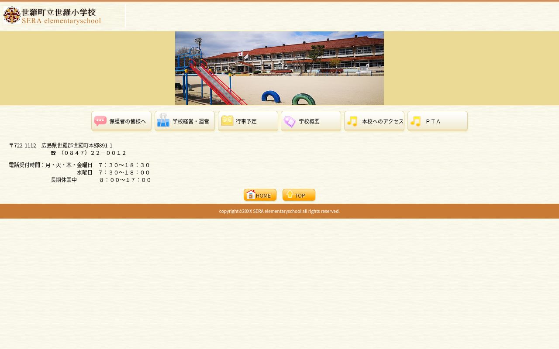Click the yellow open book icon
The height and width of the screenshot is (349, 559).
[x=227, y=121]
